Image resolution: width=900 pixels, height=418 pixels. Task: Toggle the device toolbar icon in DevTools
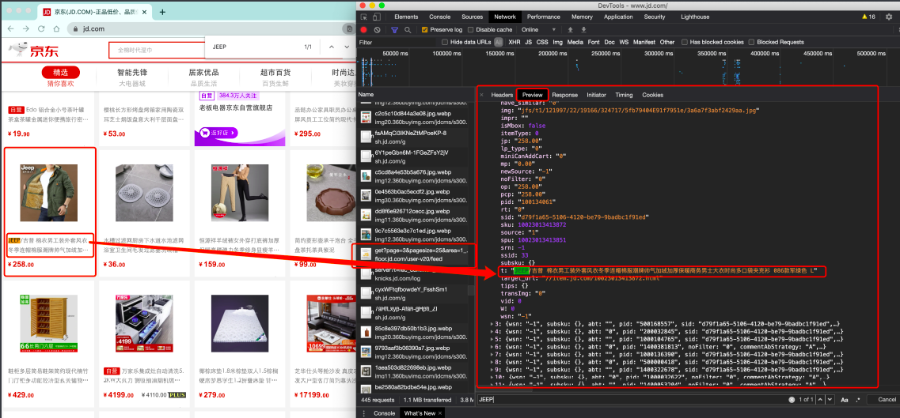point(377,17)
